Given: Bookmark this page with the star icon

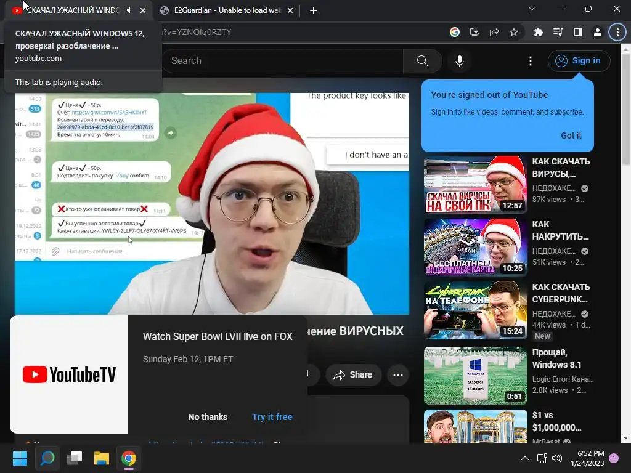Looking at the screenshot, I should (514, 32).
